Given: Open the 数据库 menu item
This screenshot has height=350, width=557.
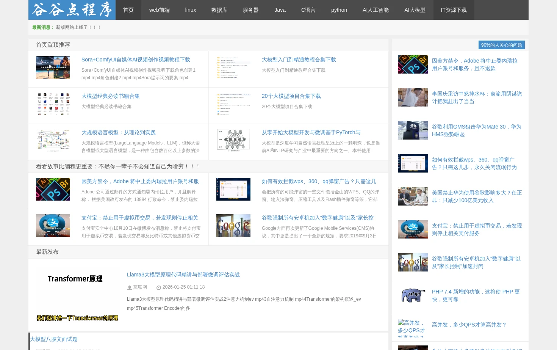Looking at the screenshot, I should (219, 10).
